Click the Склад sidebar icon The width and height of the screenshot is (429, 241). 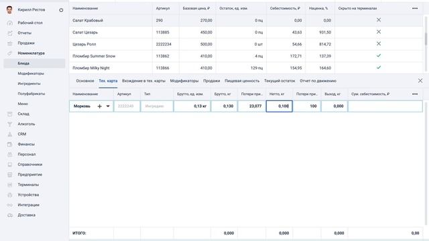coord(10,114)
